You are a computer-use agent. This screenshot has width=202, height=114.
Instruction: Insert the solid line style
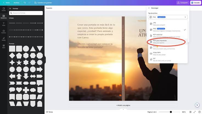coord(12,23)
